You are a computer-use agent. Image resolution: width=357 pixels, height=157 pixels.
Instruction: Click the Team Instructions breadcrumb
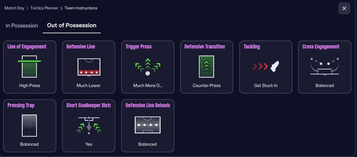81,8
